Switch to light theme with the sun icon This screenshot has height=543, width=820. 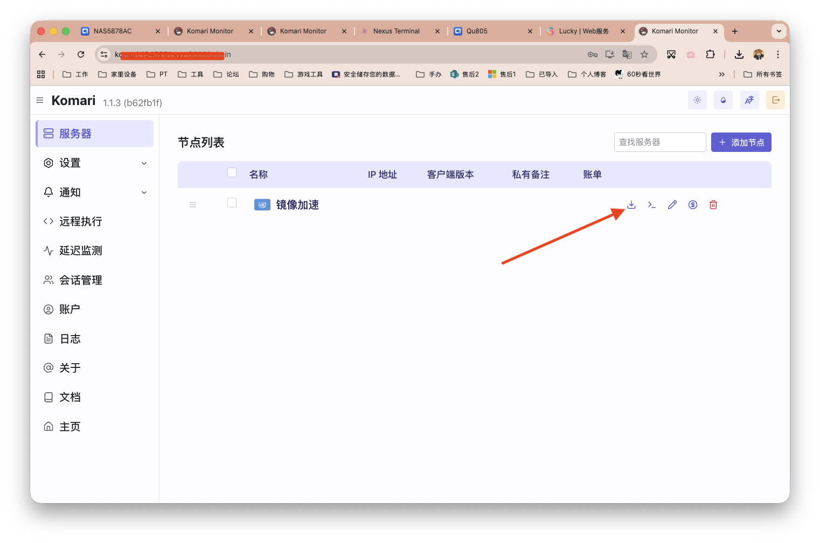(x=697, y=100)
